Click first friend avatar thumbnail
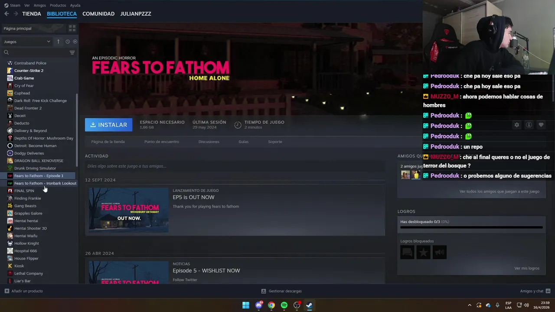The image size is (555, 312). click(405, 175)
